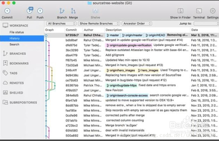
Task: Click the Bookmarks sidebar icon
Action: pyautogui.click(x=5, y=63)
